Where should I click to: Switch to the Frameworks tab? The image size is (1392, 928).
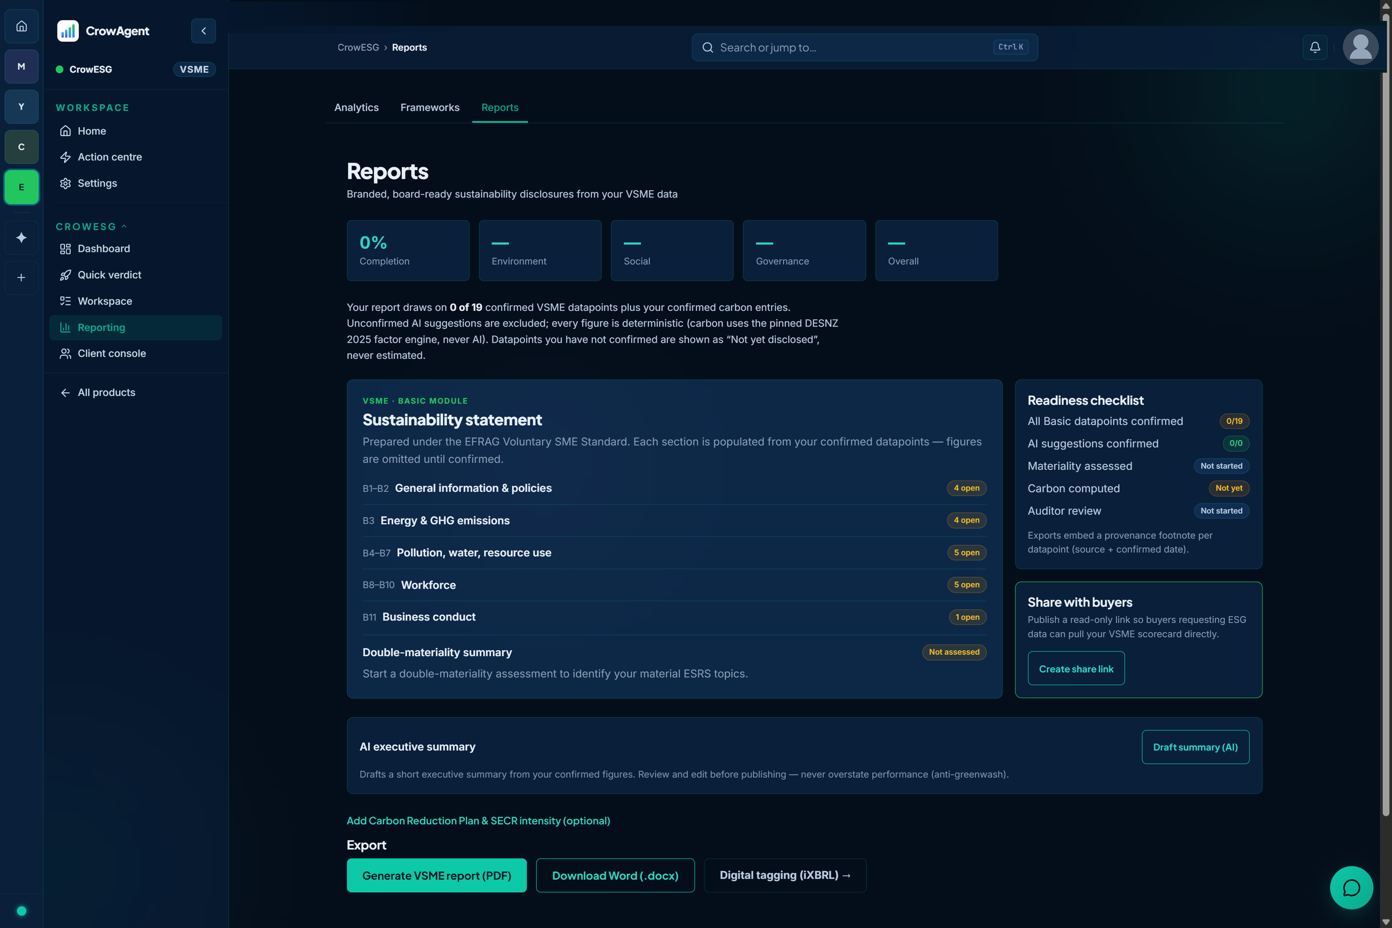pos(430,107)
